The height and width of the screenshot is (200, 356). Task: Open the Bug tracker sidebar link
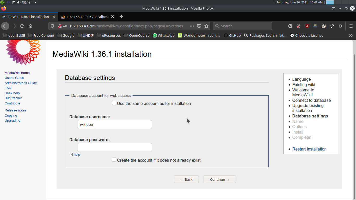pos(13,98)
